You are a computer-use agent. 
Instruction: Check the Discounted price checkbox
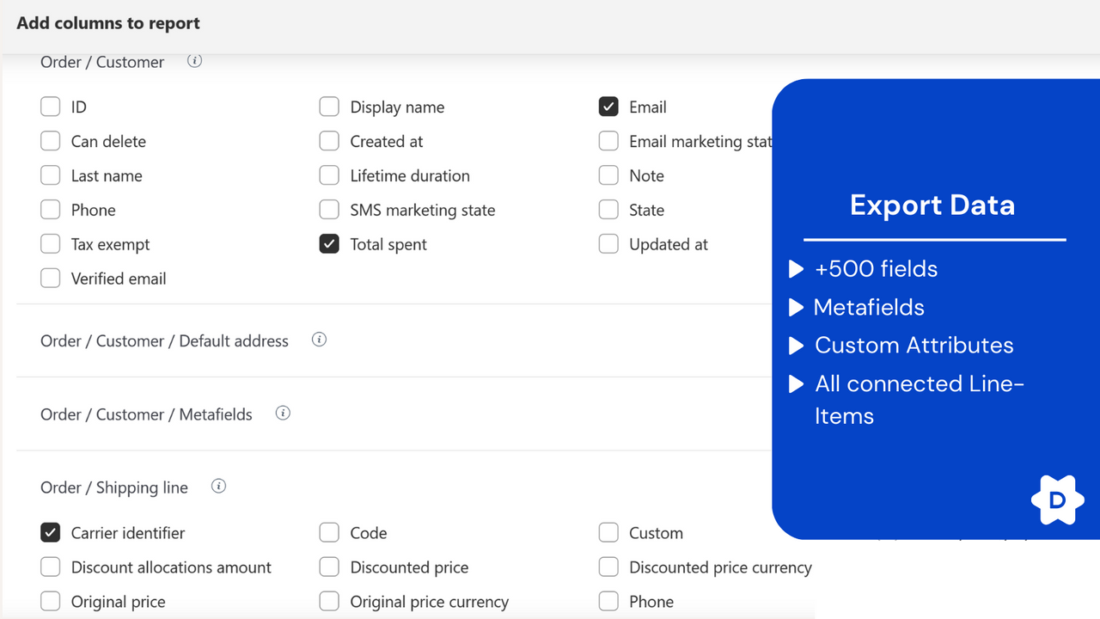point(329,567)
